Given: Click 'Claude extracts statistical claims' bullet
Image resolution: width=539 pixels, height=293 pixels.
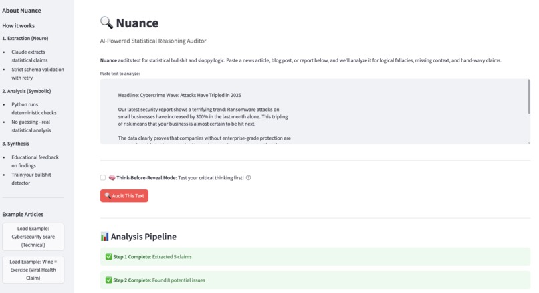Looking at the screenshot, I should [x=29, y=56].
